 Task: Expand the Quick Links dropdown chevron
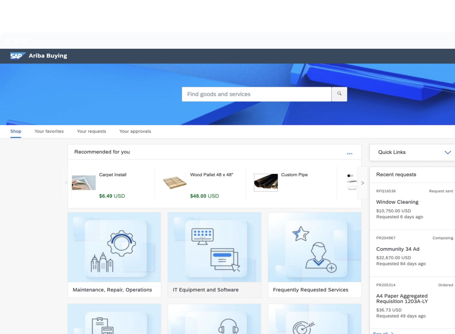point(447,152)
